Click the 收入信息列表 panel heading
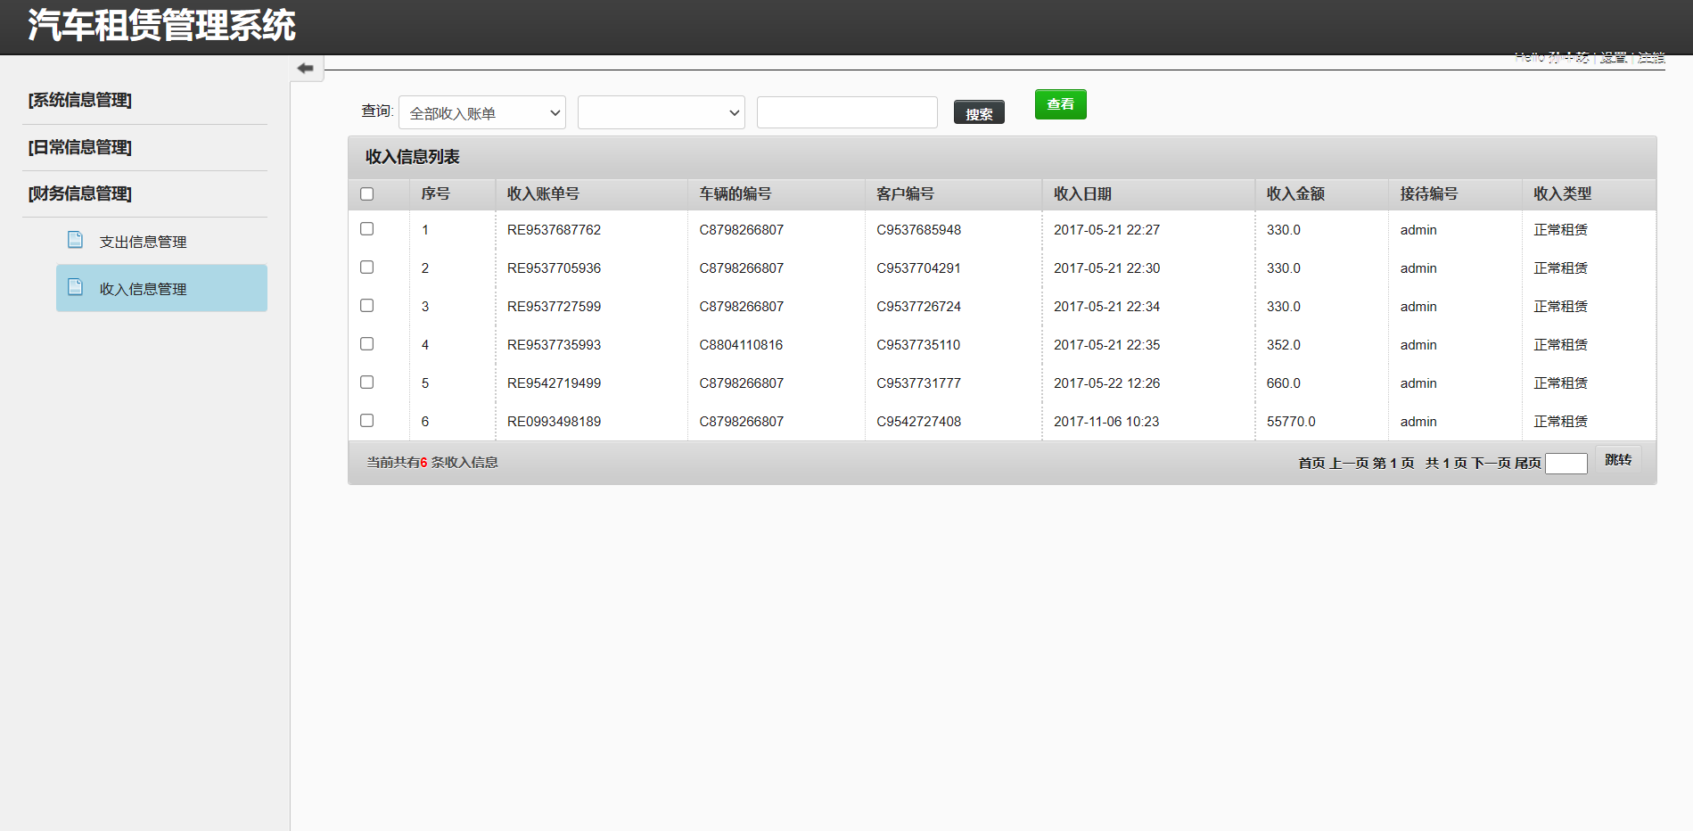The height and width of the screenshot is (831, 1693). click(412, 157)
